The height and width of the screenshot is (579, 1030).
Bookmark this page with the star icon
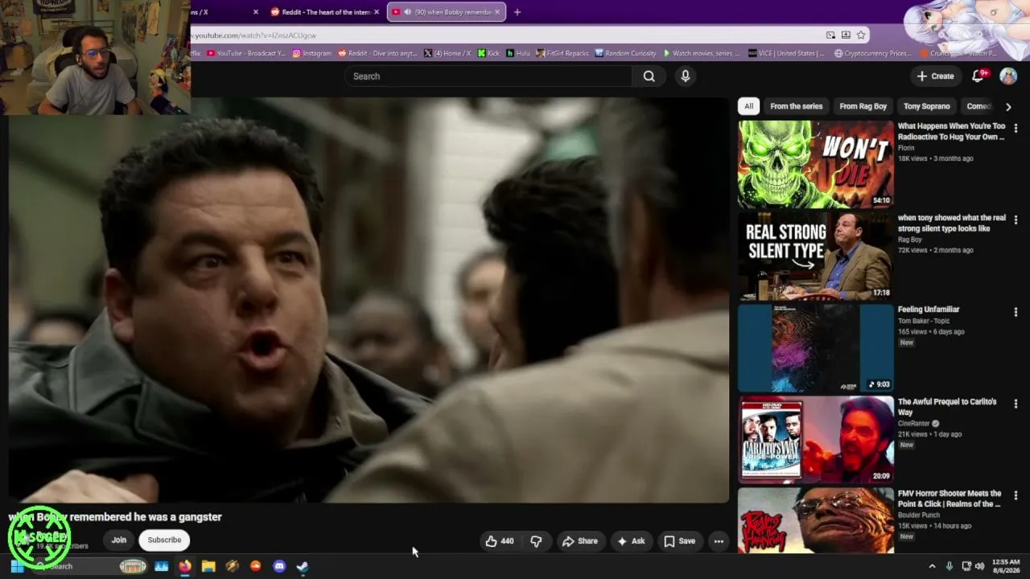click(861, 35)
